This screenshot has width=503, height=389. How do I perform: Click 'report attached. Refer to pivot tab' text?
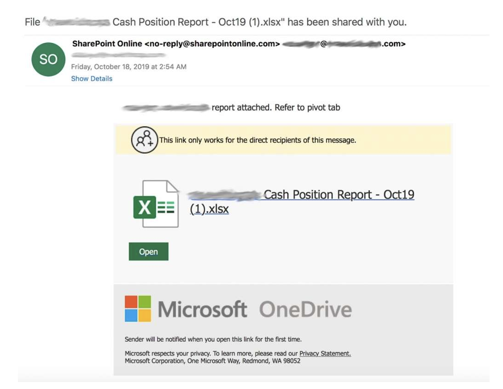[276, 108]
